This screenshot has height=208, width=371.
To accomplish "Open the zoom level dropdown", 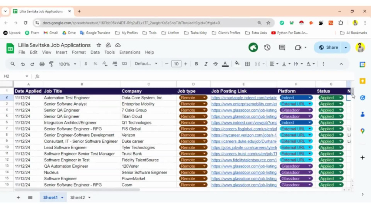I will pyautogui.click(x=68, y=64).
